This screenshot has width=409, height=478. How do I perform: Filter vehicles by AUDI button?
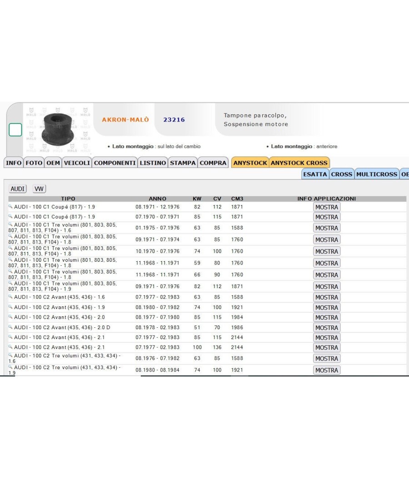click(18, 189)
